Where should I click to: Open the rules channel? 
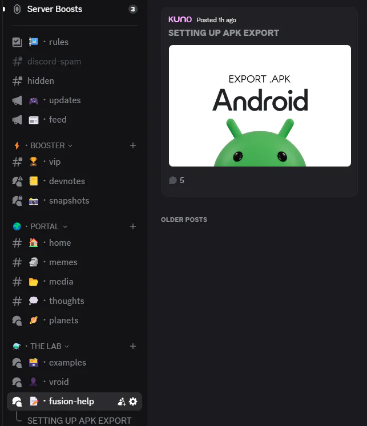(x=75, y=42)
